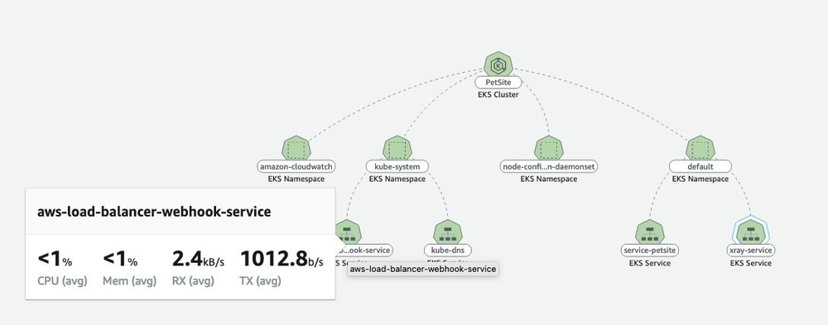Click the EKS Cluster caption under PetSite
The image size is (828, 325).
pos(498,95)
